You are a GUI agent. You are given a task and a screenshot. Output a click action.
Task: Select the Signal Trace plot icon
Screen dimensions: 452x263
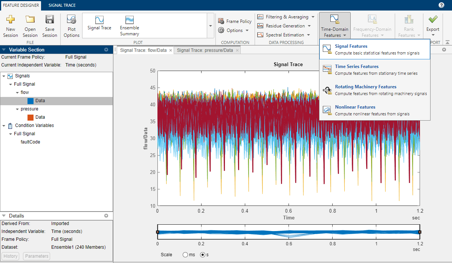click(x=99, y=20)
